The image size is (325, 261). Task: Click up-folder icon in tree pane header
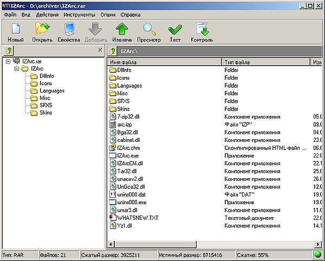coord(9,50)
